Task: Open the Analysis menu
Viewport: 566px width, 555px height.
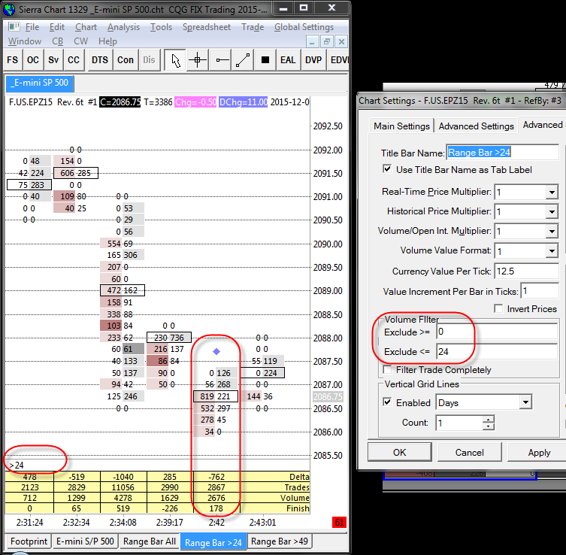Action: [123, 27]
